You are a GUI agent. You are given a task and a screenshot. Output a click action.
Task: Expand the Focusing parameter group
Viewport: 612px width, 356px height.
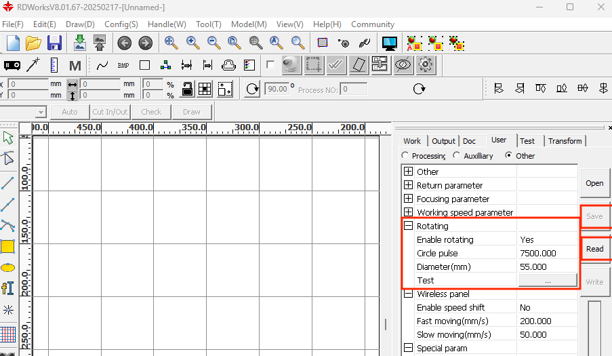(408, 198)
